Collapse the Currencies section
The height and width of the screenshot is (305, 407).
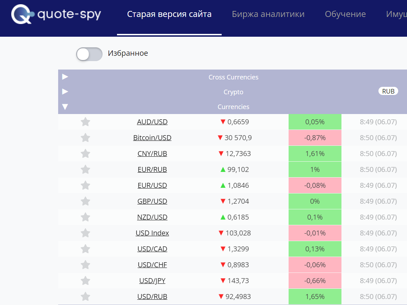(65, 107)
